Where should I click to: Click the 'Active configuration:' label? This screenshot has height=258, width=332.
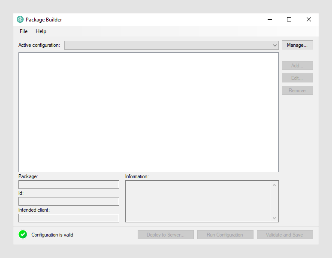(x=39, y=45)
